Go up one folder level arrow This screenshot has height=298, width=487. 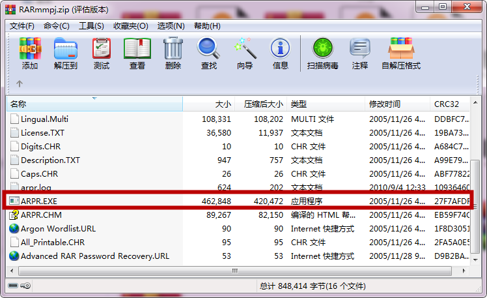click(x=20, y=83)
